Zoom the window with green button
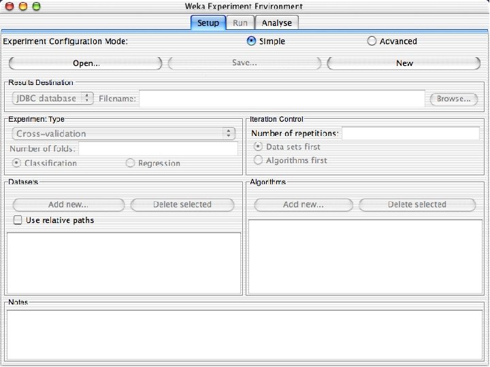Screen dimensions: 490x367 point(37,6)
